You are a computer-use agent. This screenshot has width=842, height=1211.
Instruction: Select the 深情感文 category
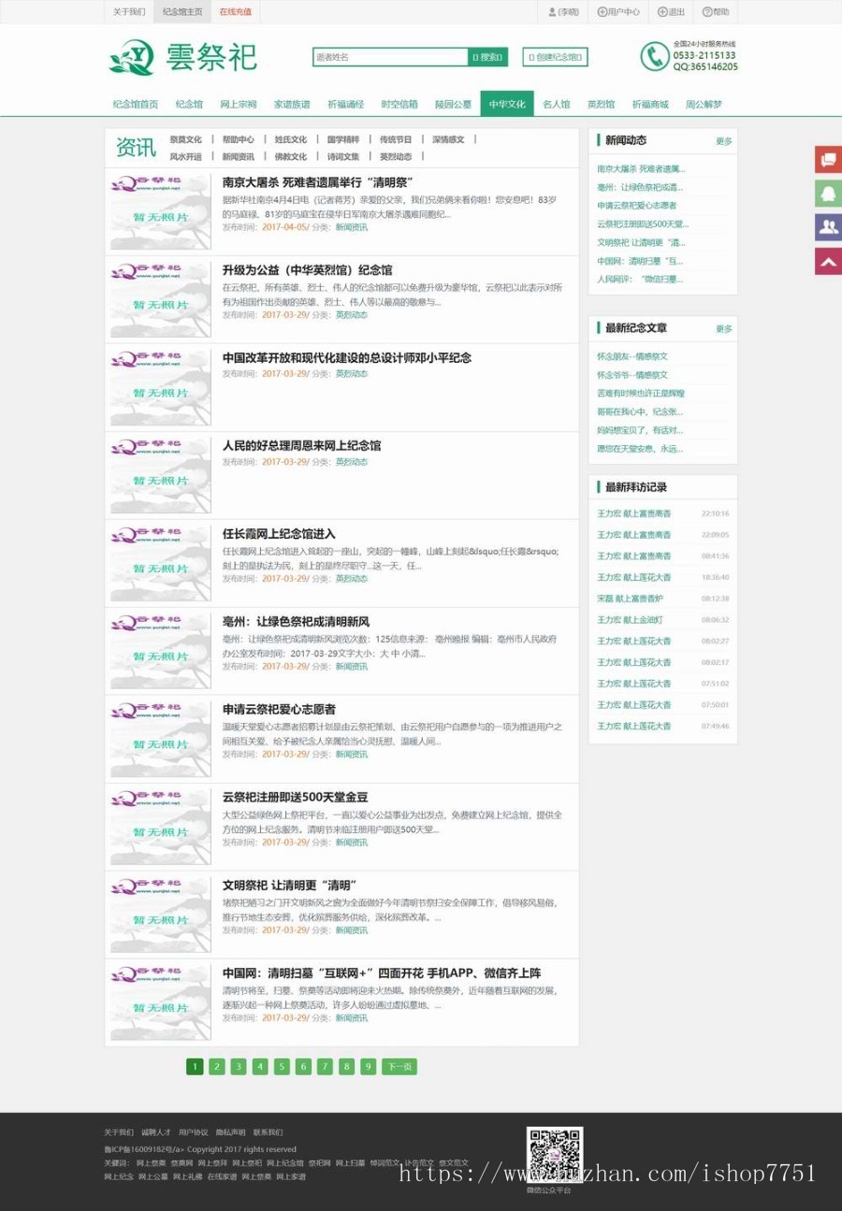point(448,139)
